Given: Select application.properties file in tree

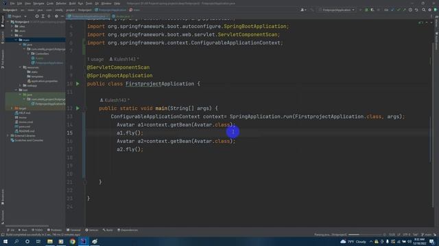Looking at the screenshot, I should click(43, 81).
